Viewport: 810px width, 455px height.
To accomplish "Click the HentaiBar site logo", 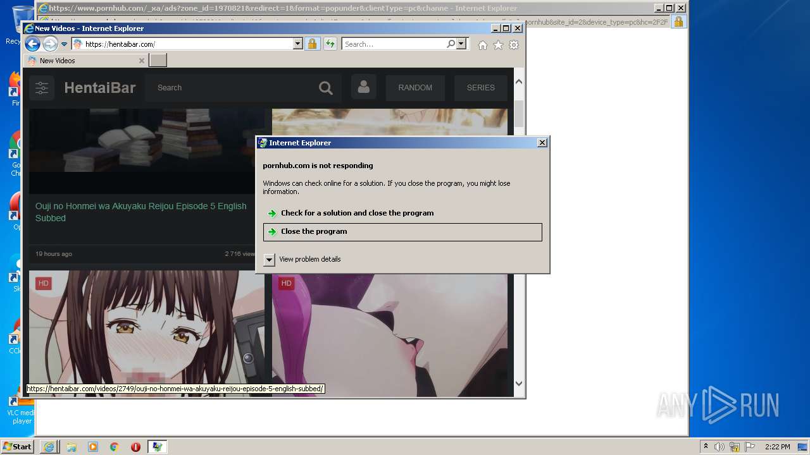I will tap(100, 88).
